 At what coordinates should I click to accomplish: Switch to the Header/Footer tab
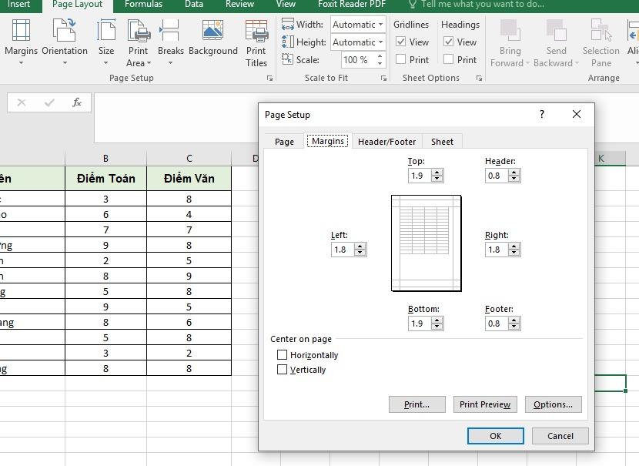(386, 142)
